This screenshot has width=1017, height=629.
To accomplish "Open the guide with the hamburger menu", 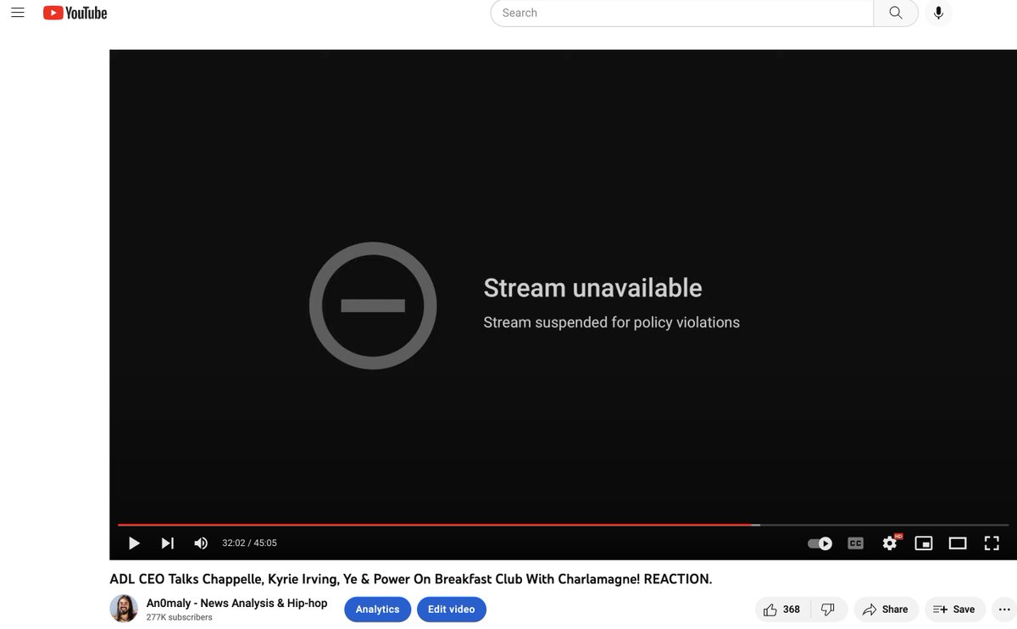I will [18, 13].
